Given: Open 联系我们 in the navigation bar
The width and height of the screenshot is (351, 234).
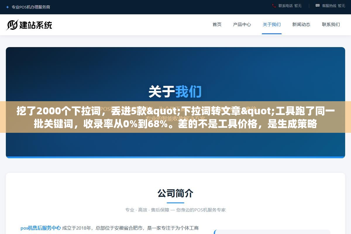Looking at the screenshot, I should click(331, 25).
